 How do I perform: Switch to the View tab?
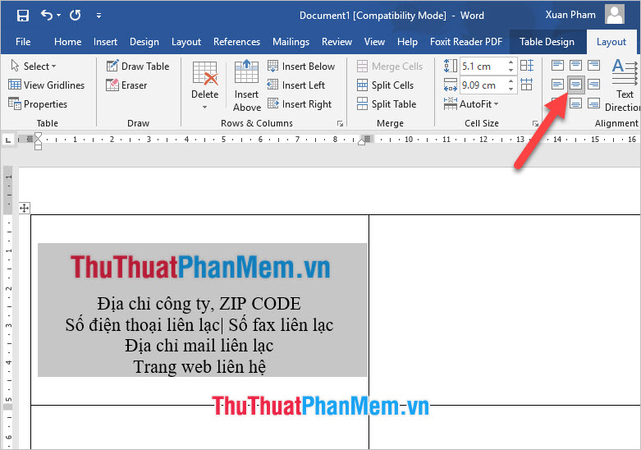click(374, 42)
